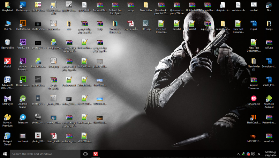Select the 1111.jpg image file

tap(146, 25)
